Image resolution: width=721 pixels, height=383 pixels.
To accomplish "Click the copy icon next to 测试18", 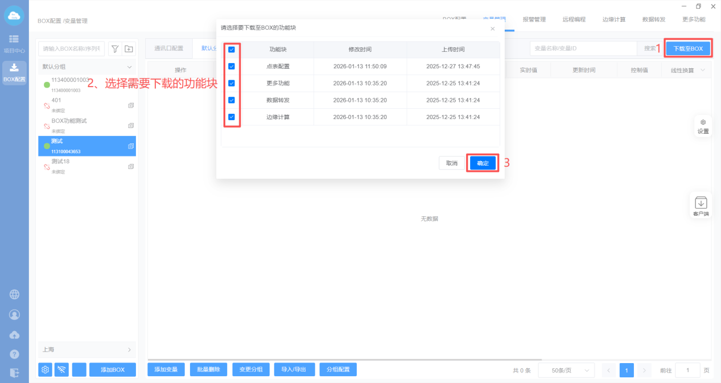I will click(131, 166).
